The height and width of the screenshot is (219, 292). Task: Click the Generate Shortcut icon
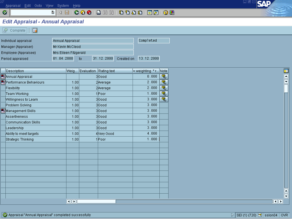click(156, 13)
